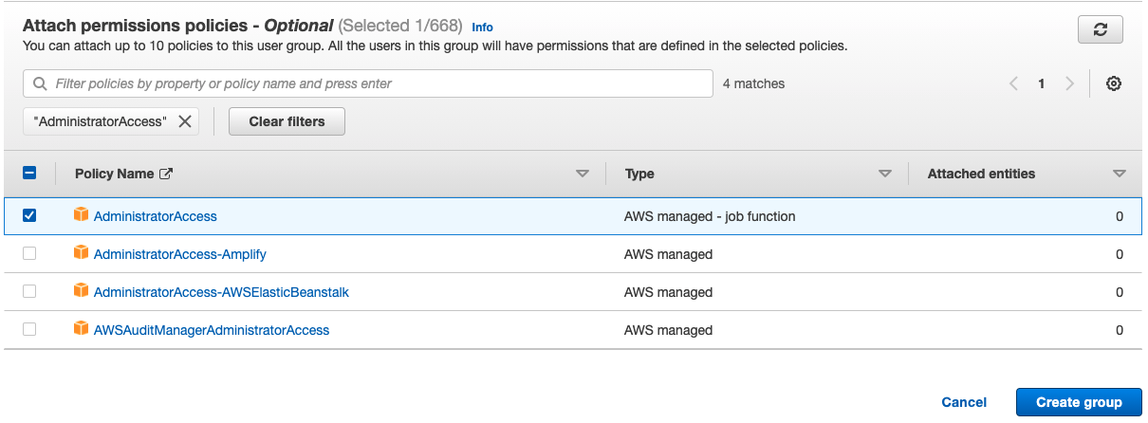Remove the AdministratorAccess filter chip
This screenshot has width=1148, height=423.
tap(185, 121)
